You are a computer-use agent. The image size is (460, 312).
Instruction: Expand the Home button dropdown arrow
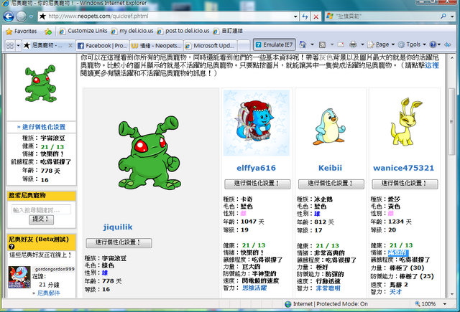click(x=312, y=44)
